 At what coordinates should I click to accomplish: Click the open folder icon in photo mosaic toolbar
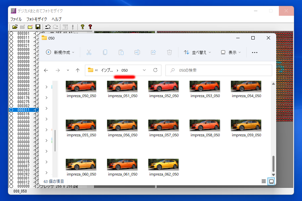[15, 27]
